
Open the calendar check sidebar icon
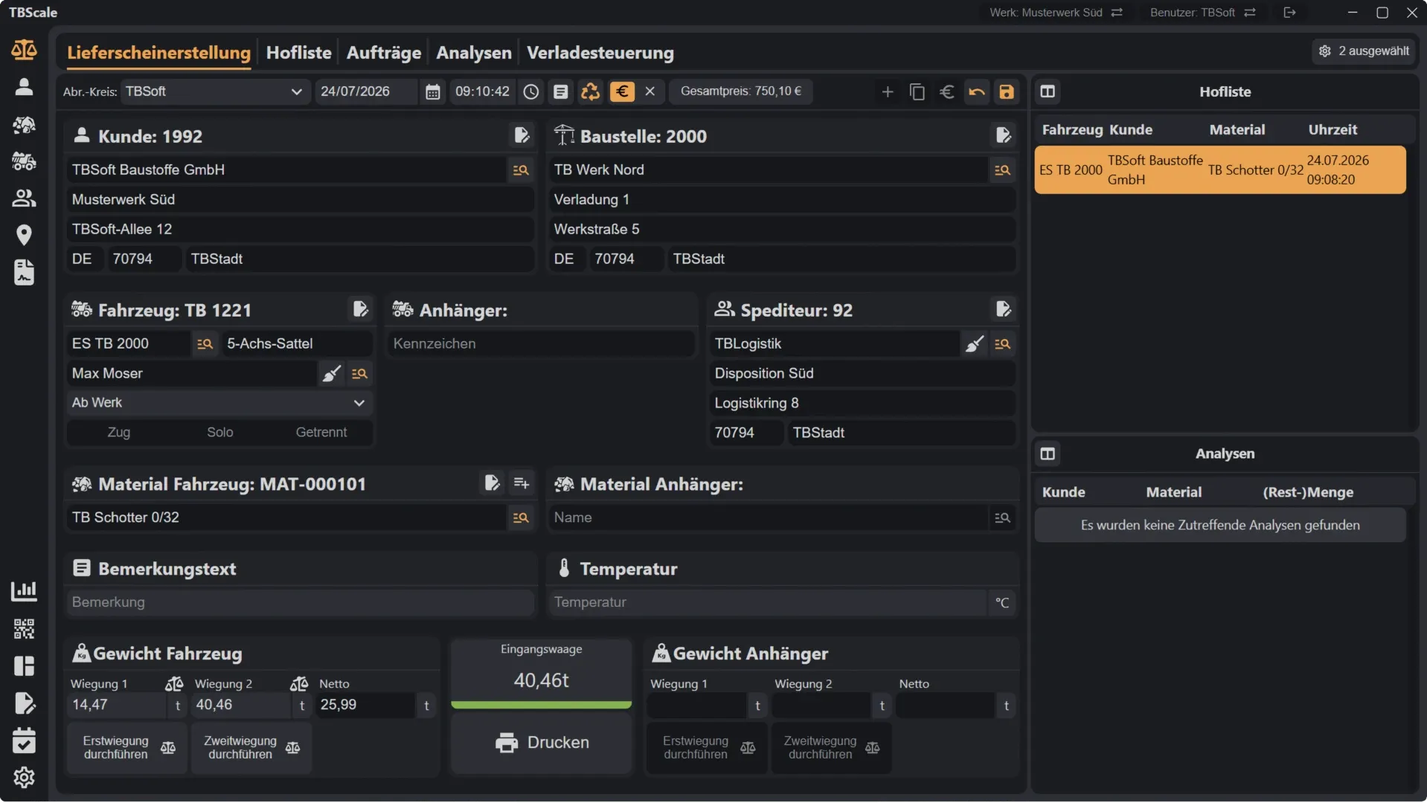coord(24,741)
